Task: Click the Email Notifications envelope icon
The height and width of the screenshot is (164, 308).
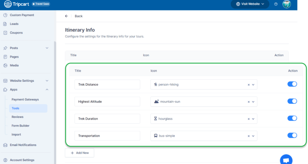Action: pyautogui.click(x=5, y=145)
